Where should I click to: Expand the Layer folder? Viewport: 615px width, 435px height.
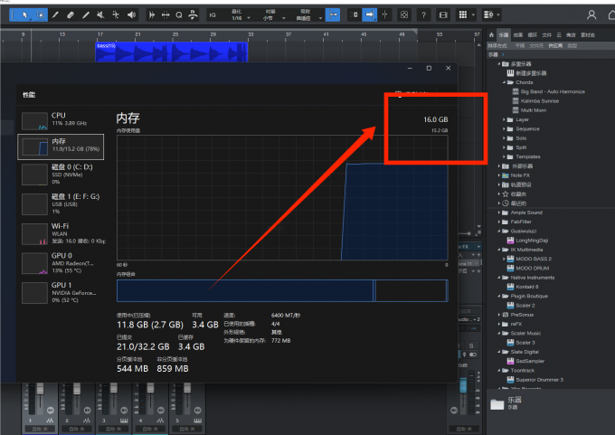tap(504, 119)
